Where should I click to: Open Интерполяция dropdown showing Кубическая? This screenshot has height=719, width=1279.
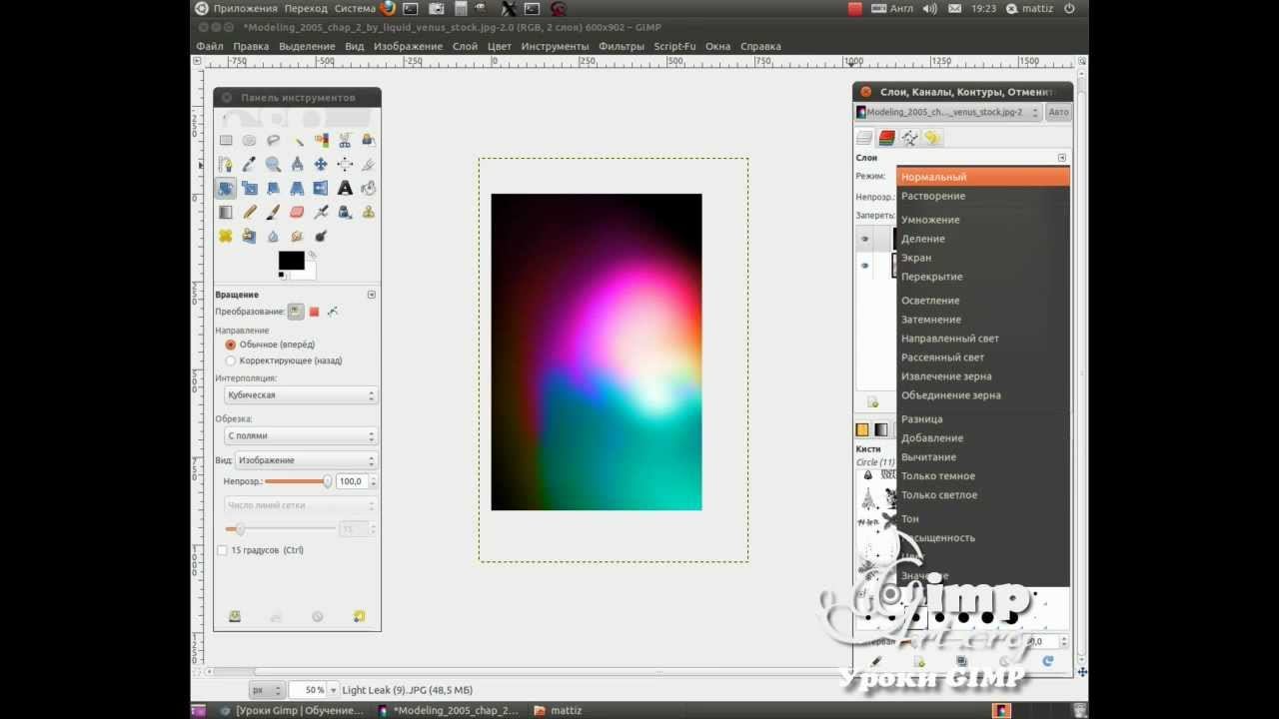coord(301,395)
